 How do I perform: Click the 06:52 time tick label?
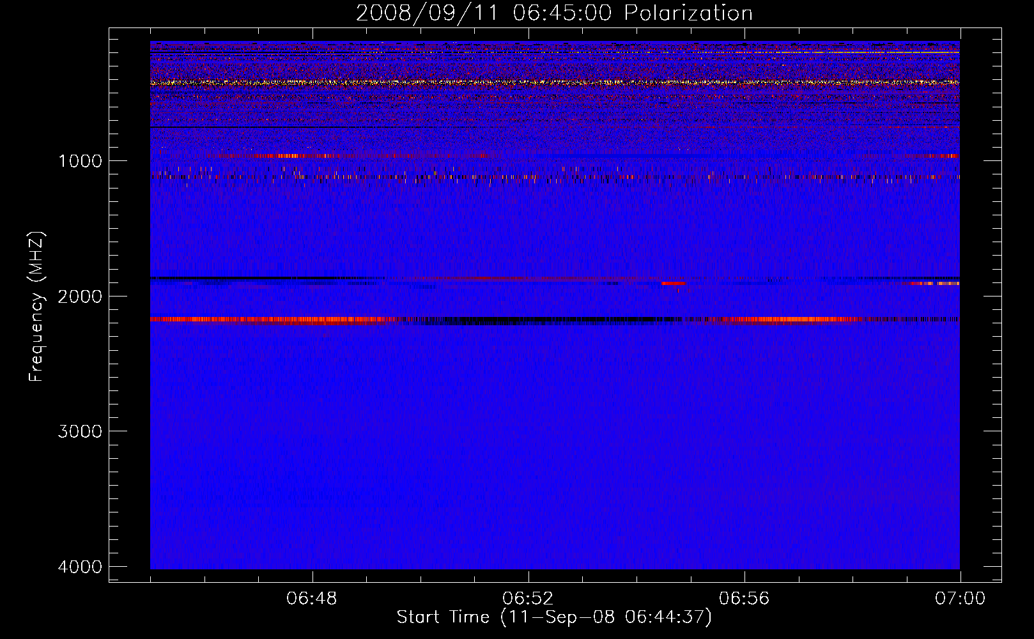point(528,599)
